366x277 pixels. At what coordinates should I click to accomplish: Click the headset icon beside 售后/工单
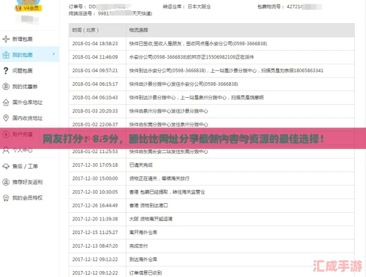click(x=6, y=166)
